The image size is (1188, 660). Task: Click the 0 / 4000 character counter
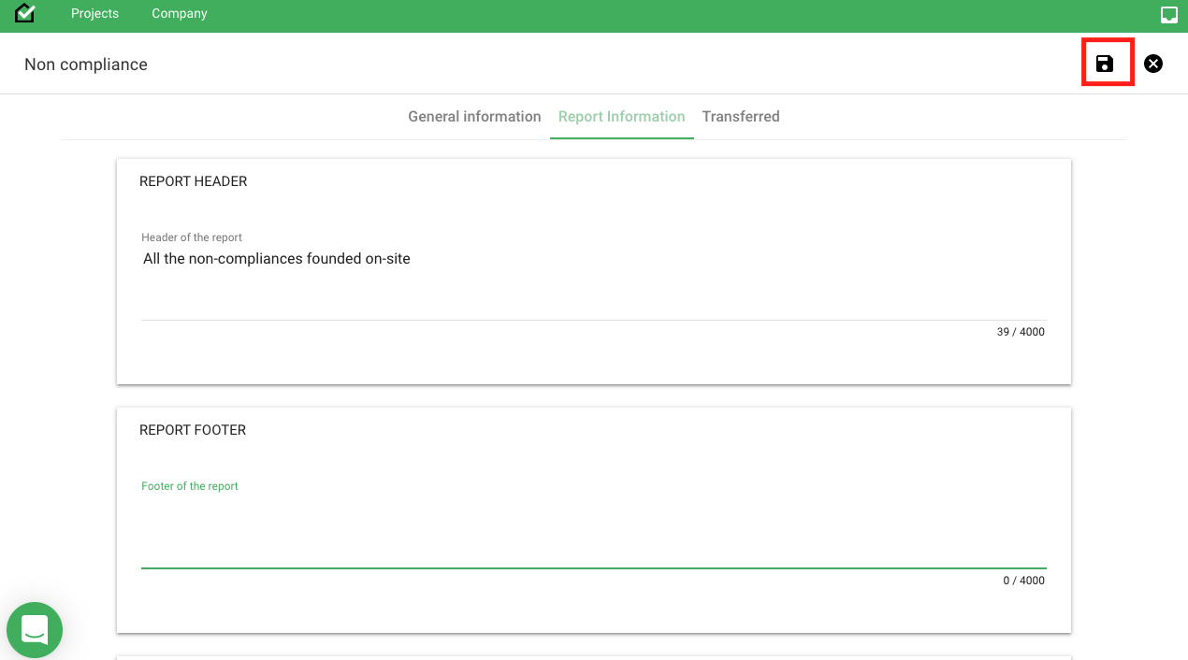pyautogui.click(x=1023, y=581)
